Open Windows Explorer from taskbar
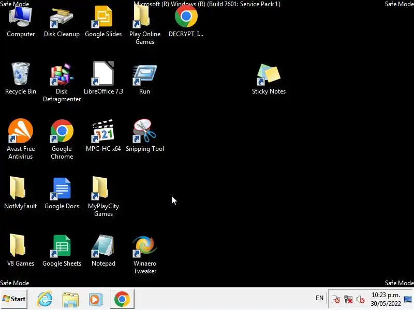This screenshot has width=414, height=310. pyautogui.click(x=70, y=299)
